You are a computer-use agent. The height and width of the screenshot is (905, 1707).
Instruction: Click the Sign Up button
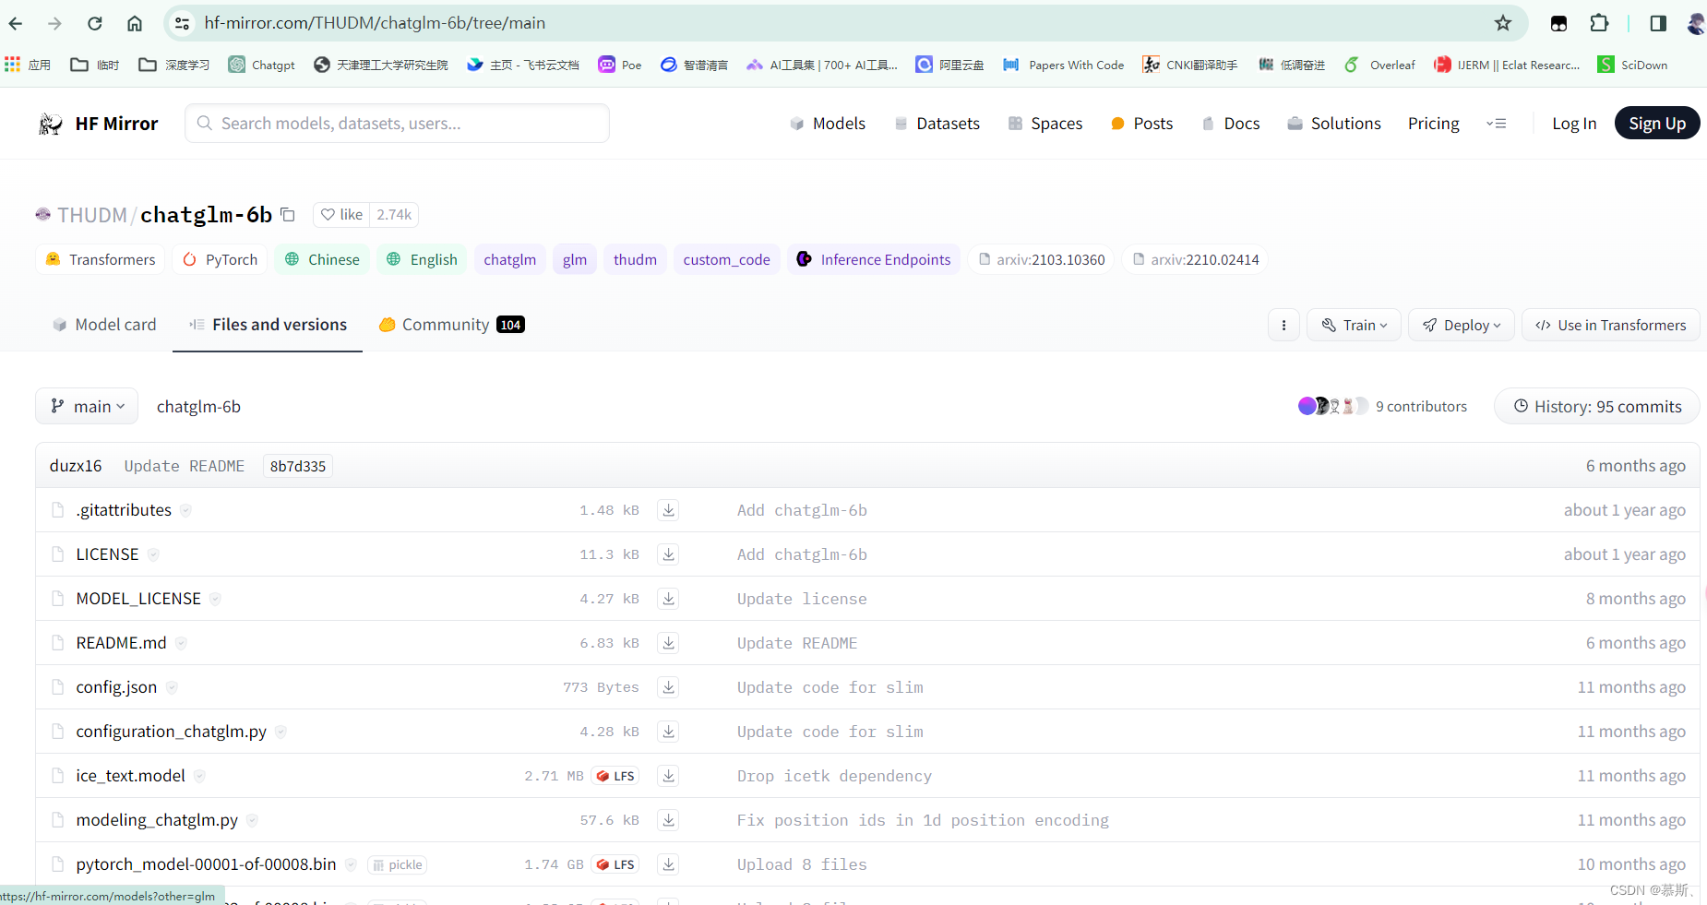coord(1656,124)
